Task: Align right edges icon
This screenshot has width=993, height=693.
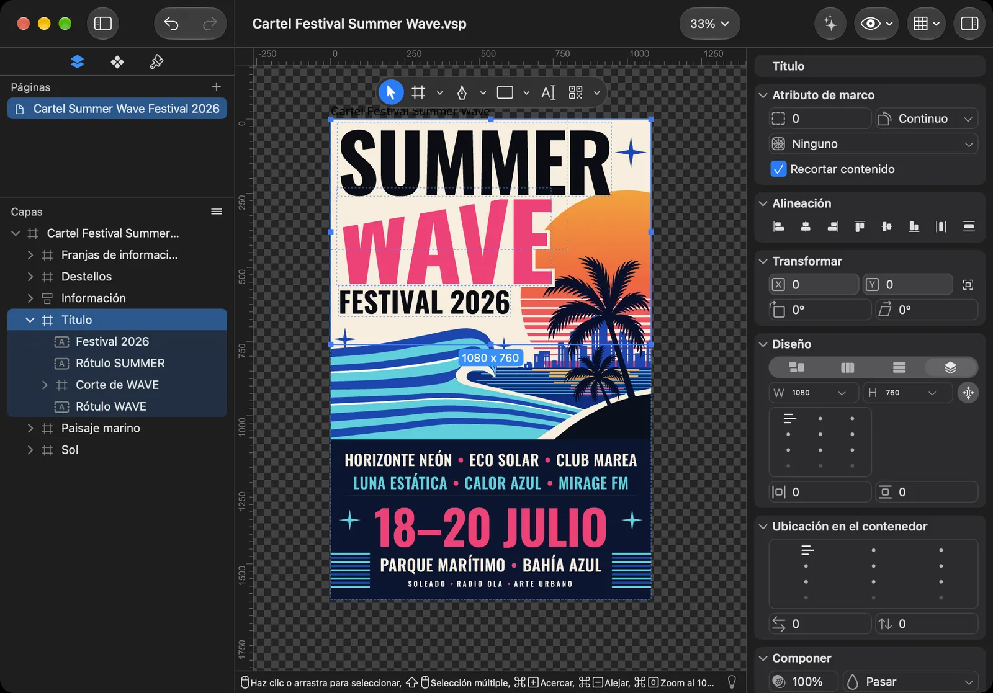Action: pyautogui.click(x=833, y=226)
